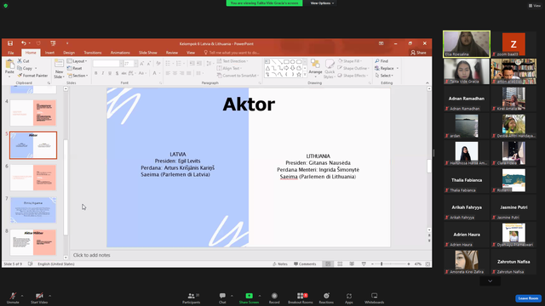Click Find in Editing group

[381, 61]
